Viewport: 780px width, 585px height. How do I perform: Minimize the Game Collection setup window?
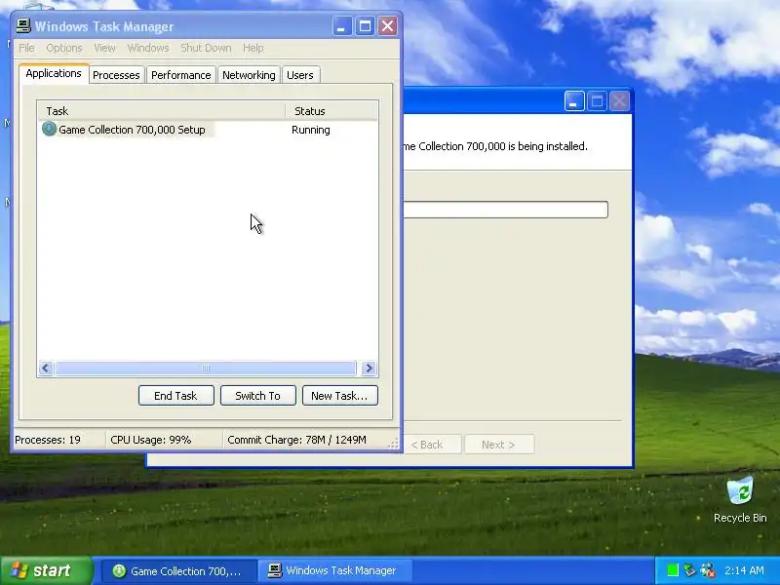(x=574, y=101)
